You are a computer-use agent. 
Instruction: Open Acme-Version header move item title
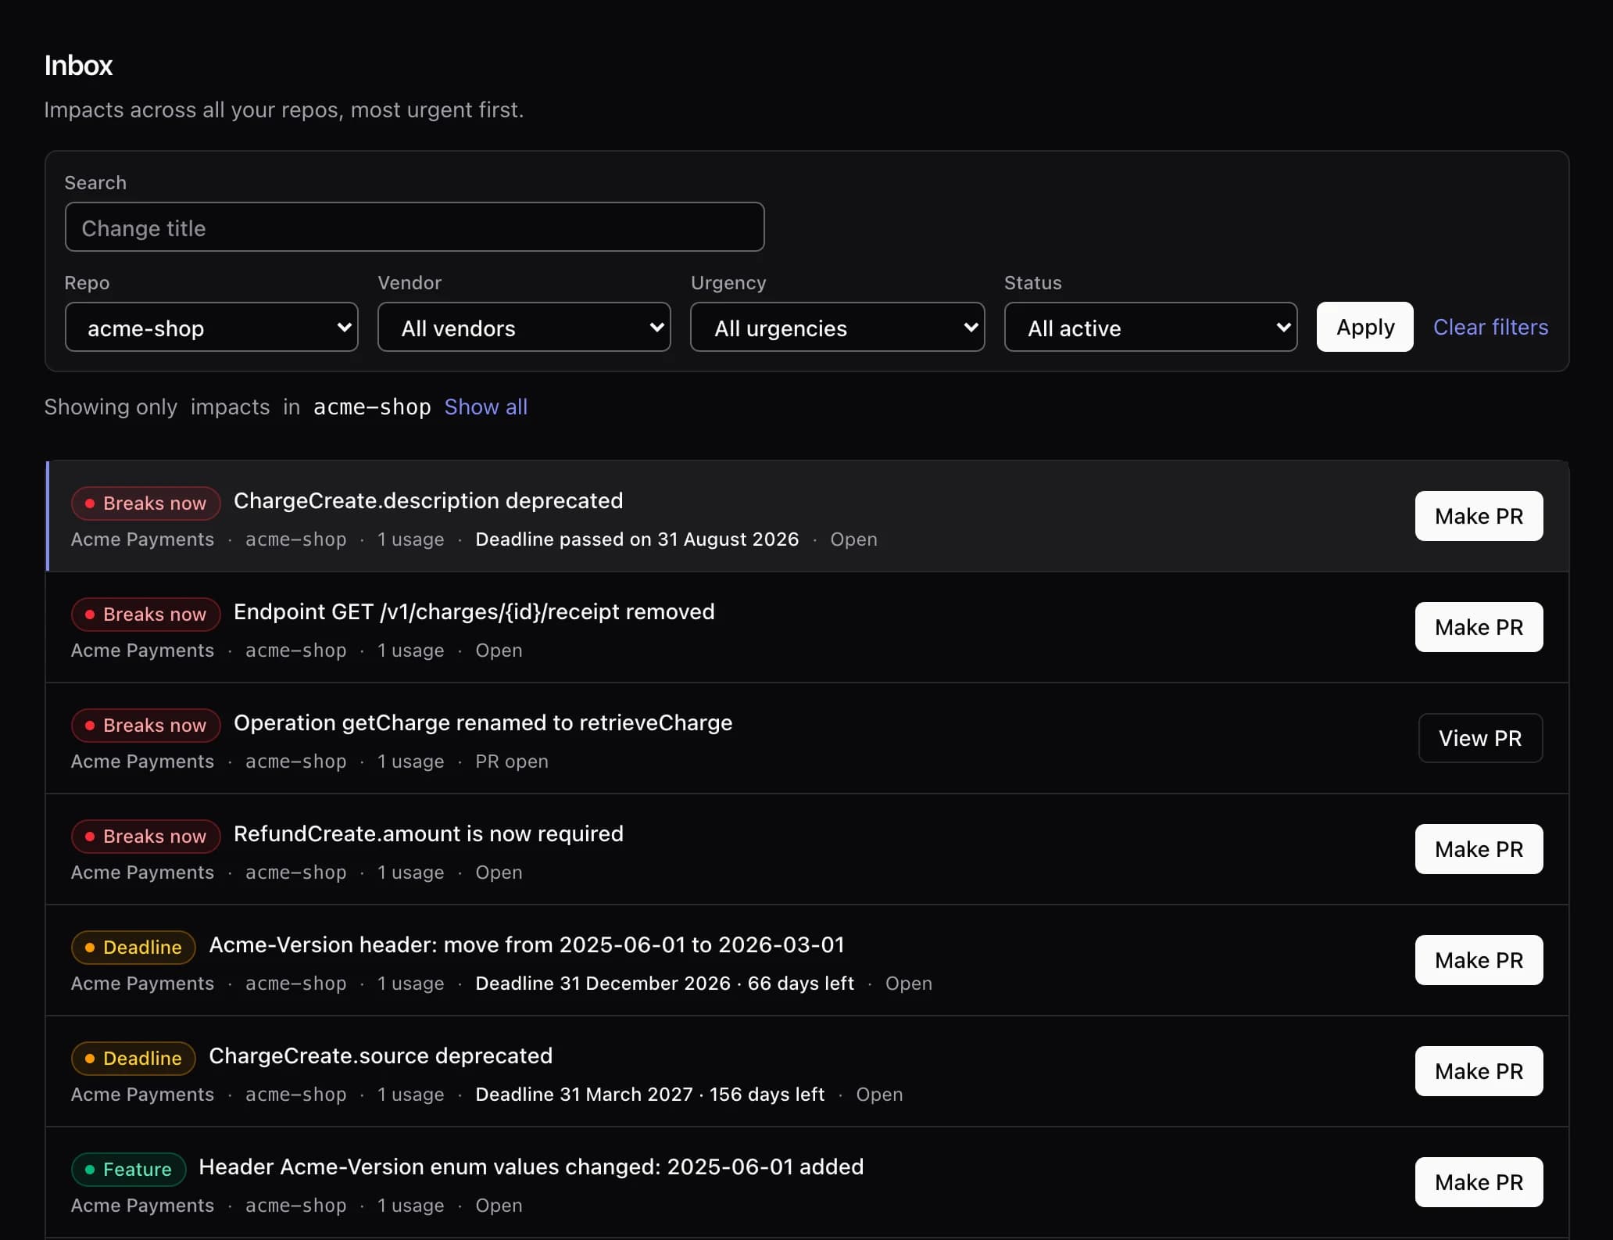pos(527,944)
